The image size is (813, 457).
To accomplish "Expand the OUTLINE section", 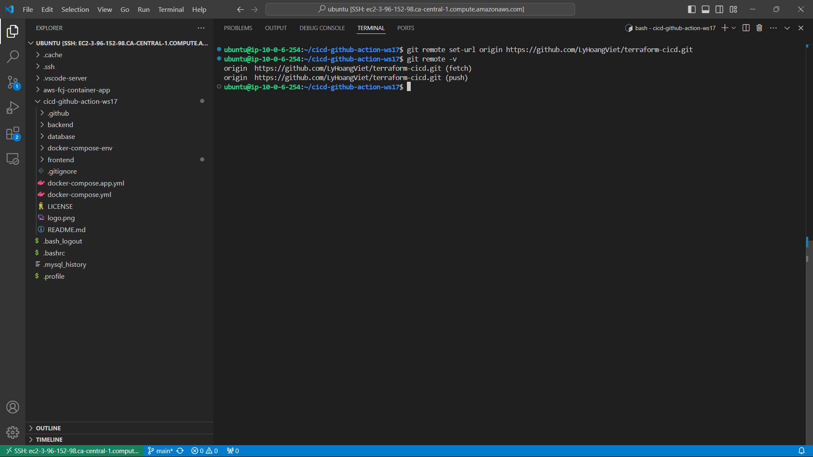I will coord(119,428).
